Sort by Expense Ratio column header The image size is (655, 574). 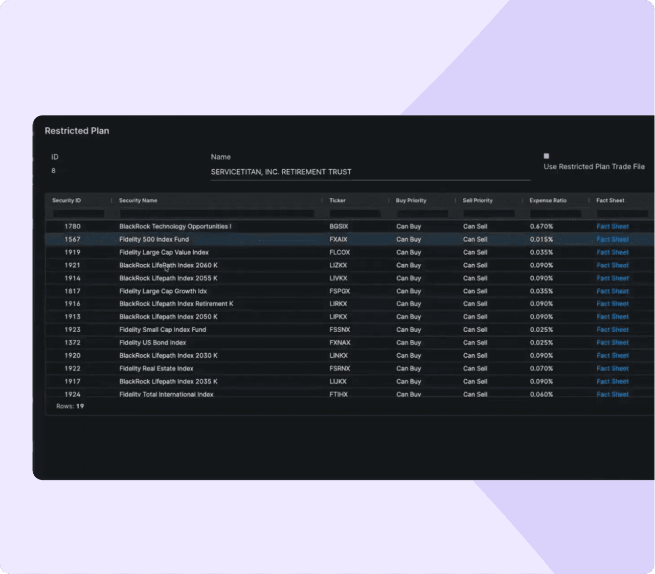tap(548, 200)
